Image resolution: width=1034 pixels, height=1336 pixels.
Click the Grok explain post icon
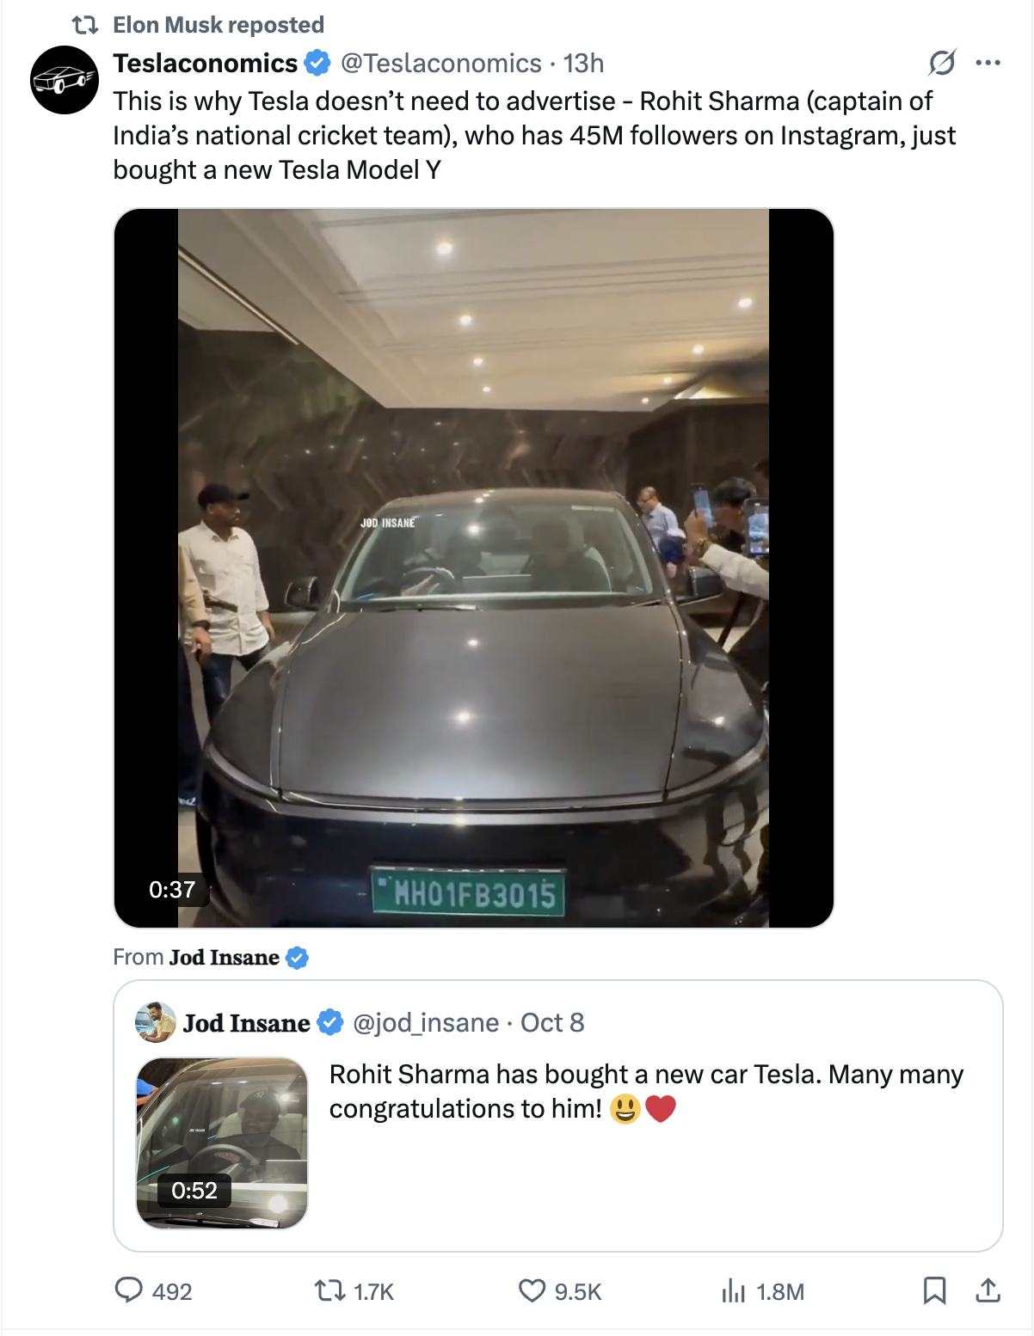pyautogui.click(x=942, y=63)
